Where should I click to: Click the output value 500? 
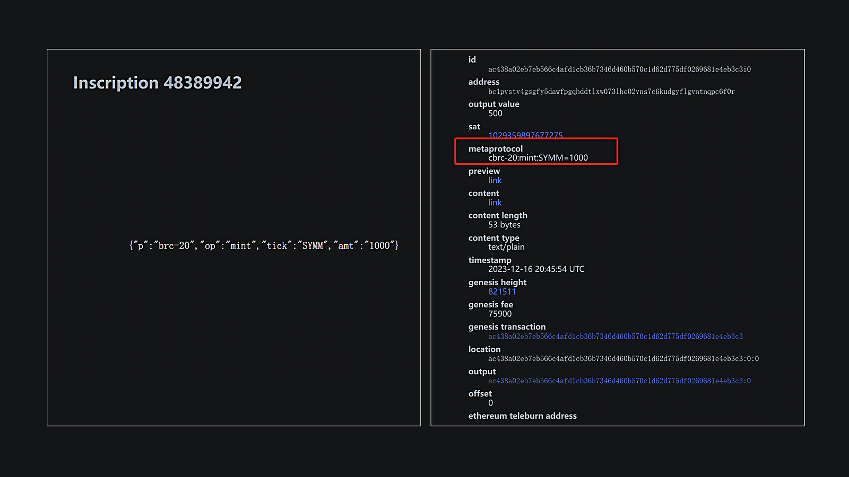[495, 113]
